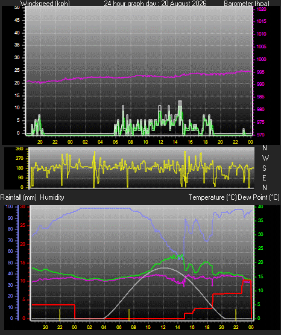This screenshot has height=335, width=281.
Task: Click 100 on the blue humidity axis
Action: coord(9,206)
